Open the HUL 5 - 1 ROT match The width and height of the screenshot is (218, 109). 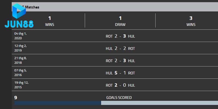(x=120, y=73)
